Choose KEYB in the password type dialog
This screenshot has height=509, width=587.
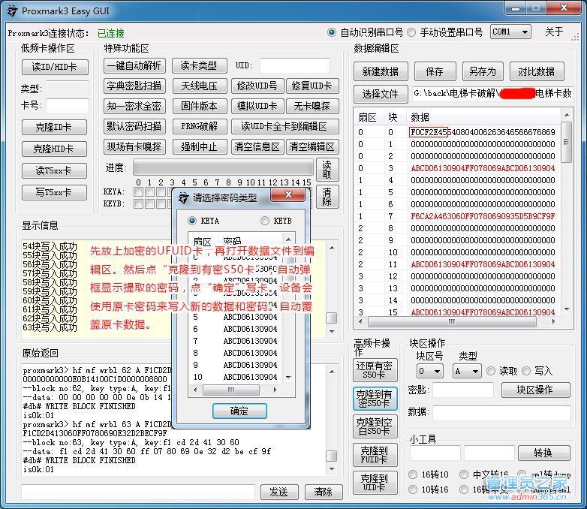click(265, 221)
